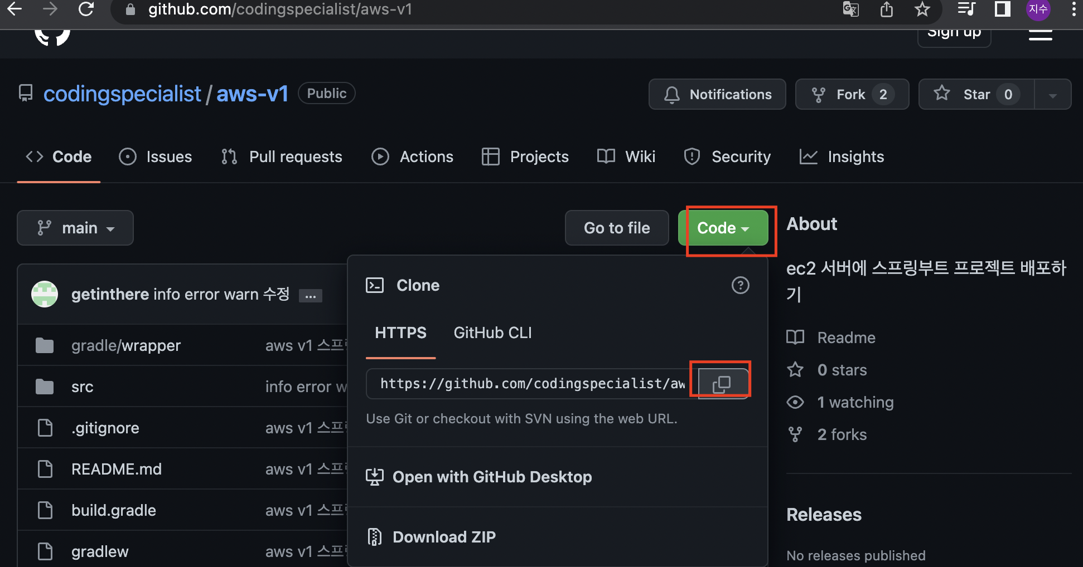Click the 1 watching link in About
1083x567 pixels.
(x=840, y=402)
